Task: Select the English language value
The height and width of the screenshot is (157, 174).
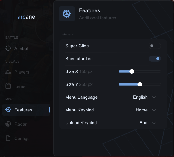Action: [140, 97]
